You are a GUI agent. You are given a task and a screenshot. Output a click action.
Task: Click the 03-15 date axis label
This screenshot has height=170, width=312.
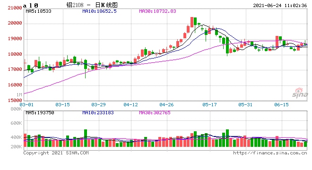click(x=62, y=104)
